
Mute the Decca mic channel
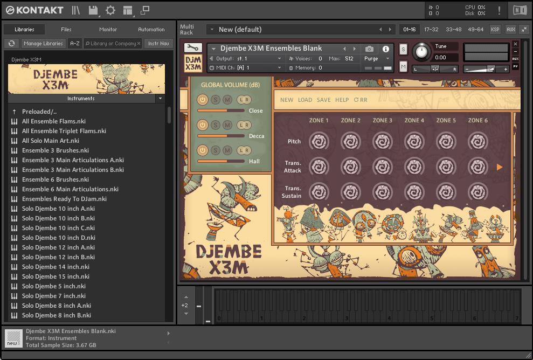tap(227, 125)
